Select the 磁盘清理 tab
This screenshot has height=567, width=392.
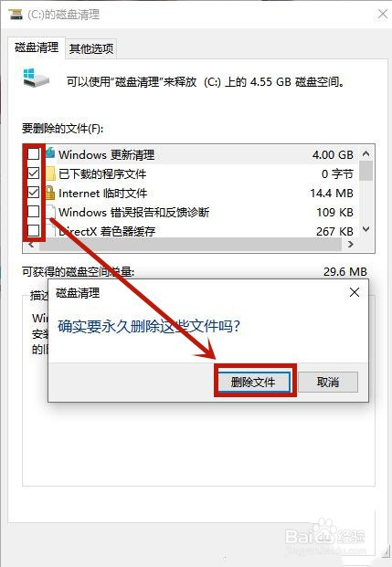pos(37,47)
